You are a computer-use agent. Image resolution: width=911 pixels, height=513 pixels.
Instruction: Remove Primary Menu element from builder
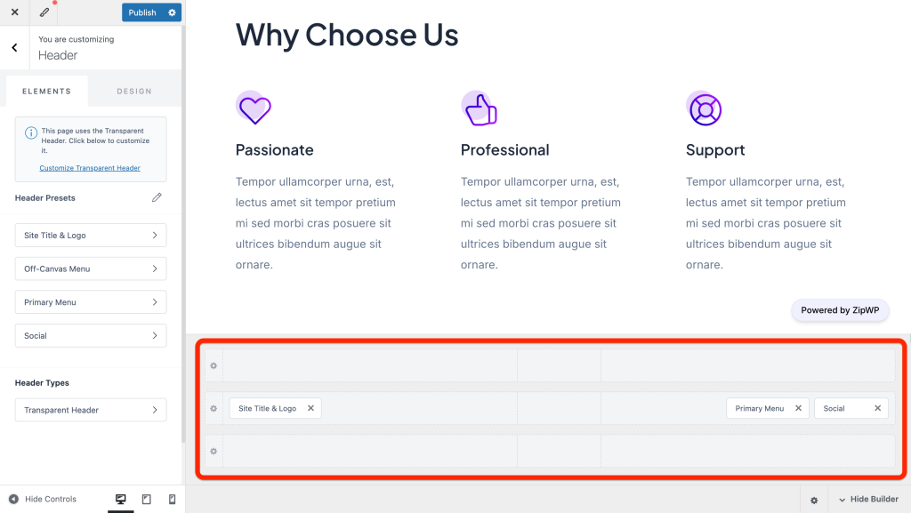[798, 408]
